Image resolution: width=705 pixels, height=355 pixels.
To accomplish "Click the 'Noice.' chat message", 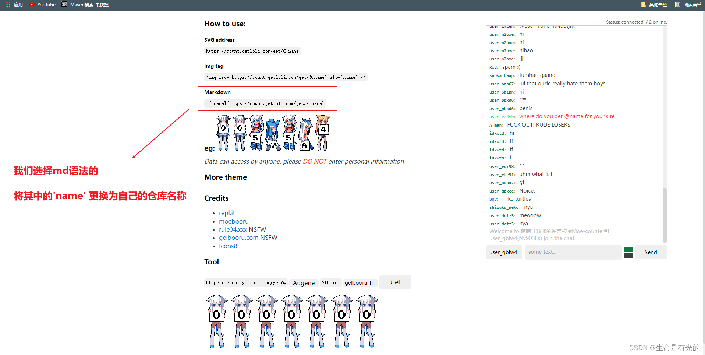I will (527, 191).
